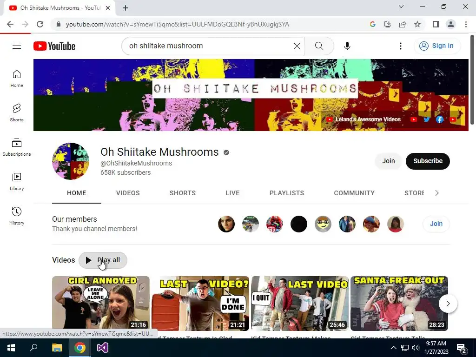Screen dimensions: 476x357
Task: Click the browser address bar URL
Action: coord(177,24)
